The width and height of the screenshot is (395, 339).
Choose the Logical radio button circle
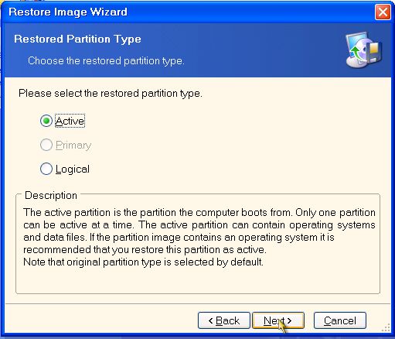[x=46, y=169]
